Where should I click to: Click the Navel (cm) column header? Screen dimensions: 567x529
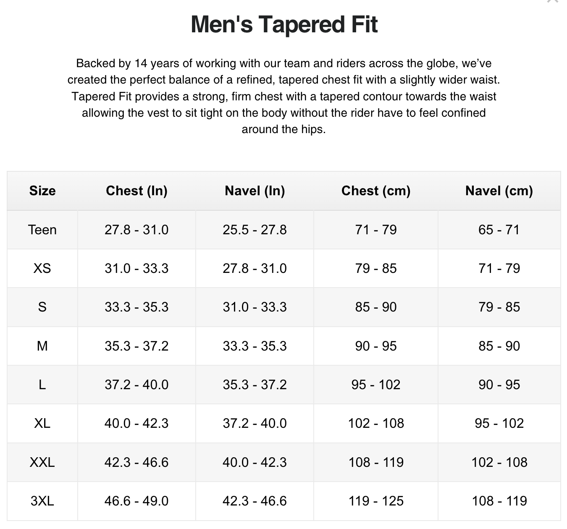coord(499,191)
